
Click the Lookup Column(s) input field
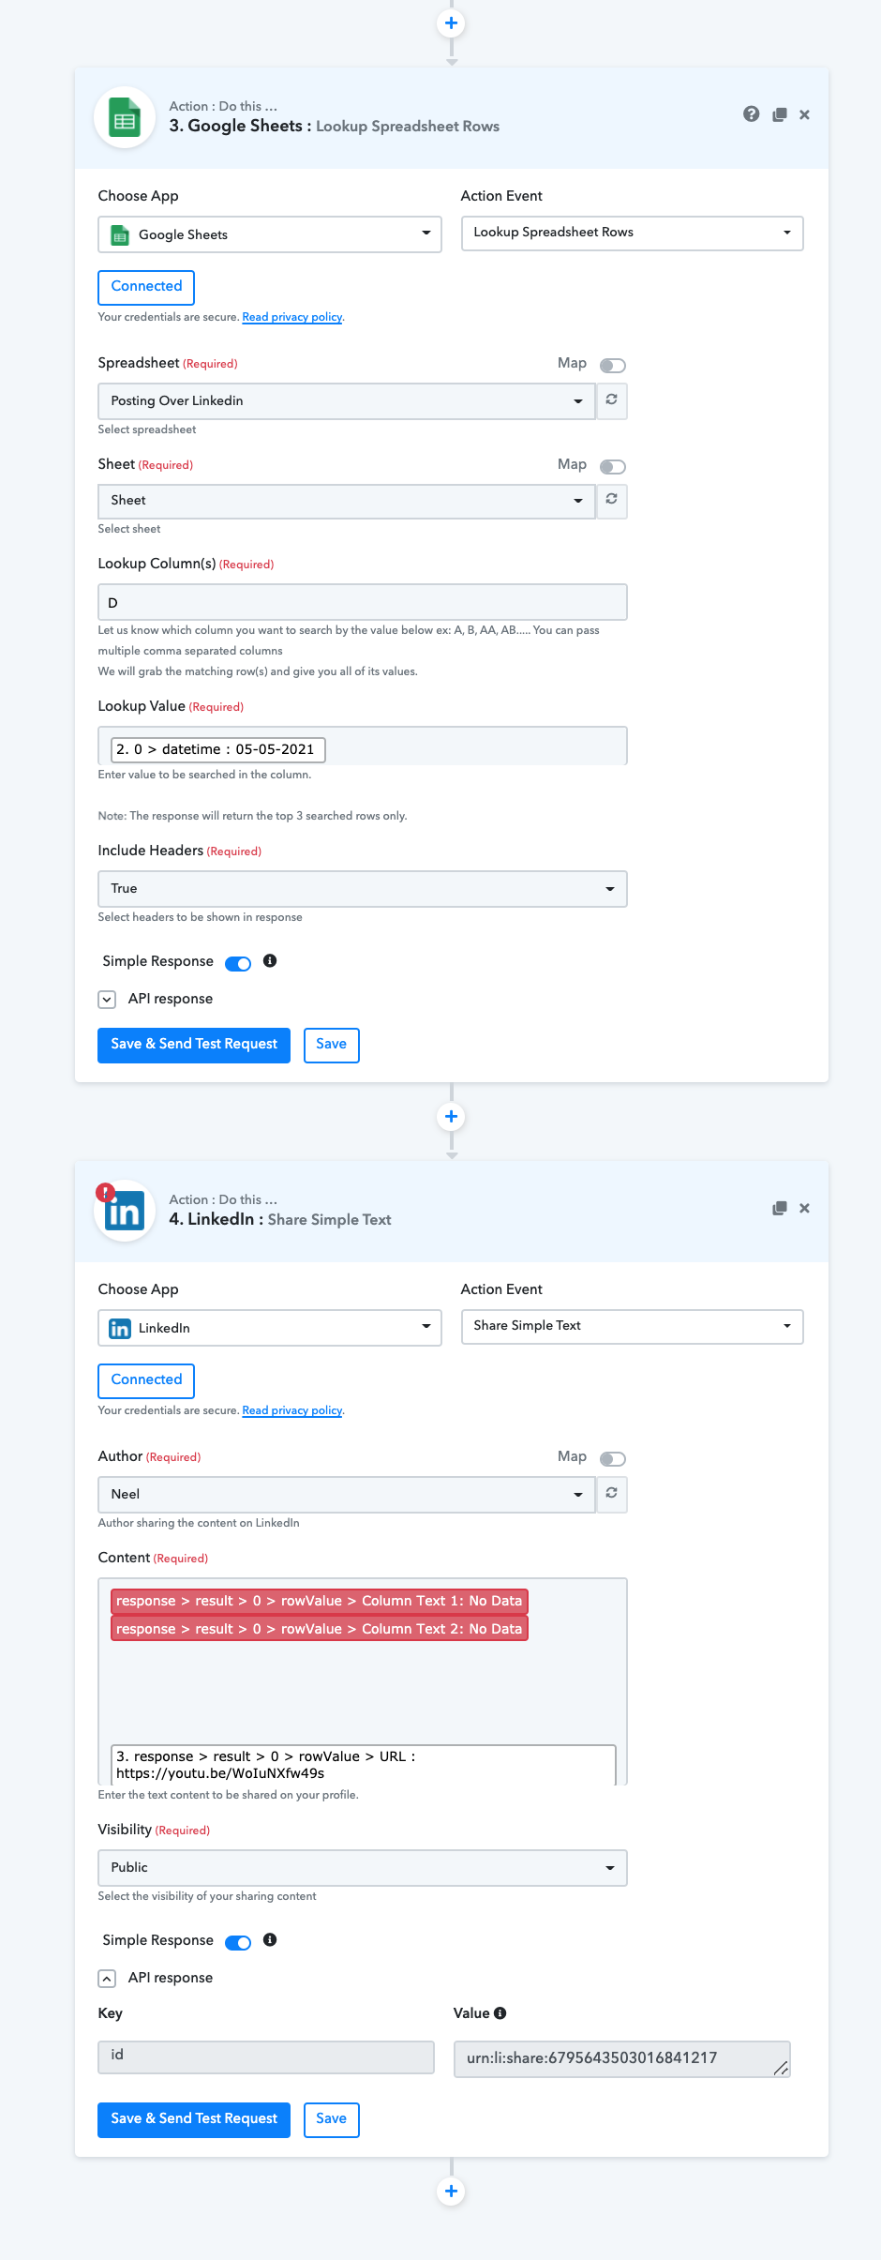click(x=363, y=602)
